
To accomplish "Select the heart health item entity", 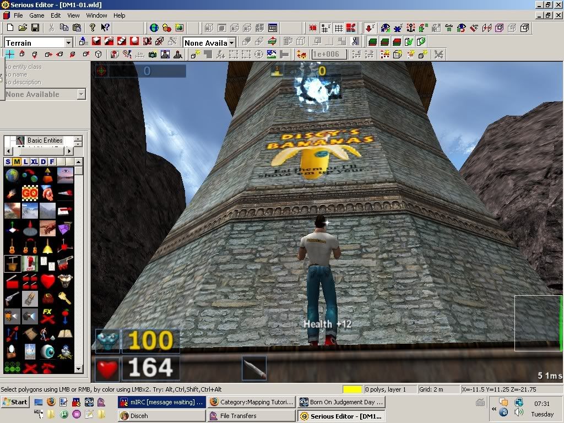I will tap(47, 281).
